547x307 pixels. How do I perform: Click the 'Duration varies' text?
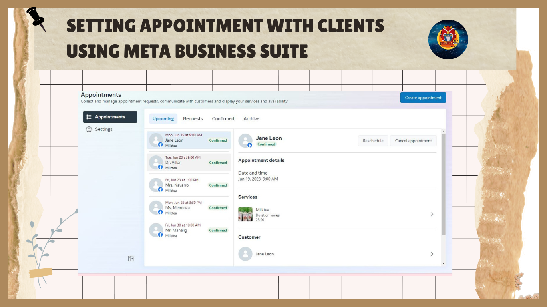pyautogui.click(x=267, y=215)
